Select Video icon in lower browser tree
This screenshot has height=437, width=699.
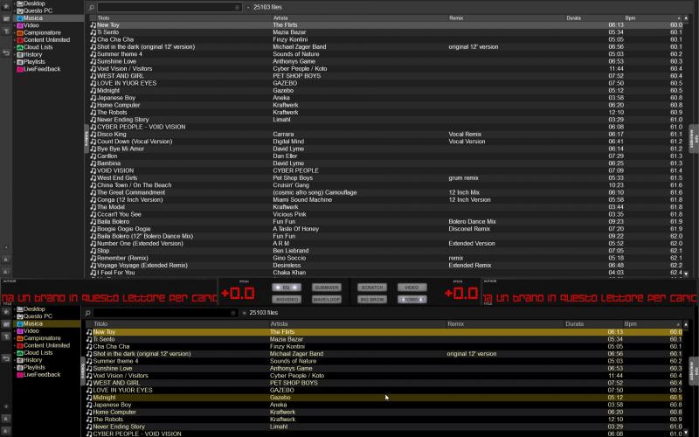[x=19, y=331]
